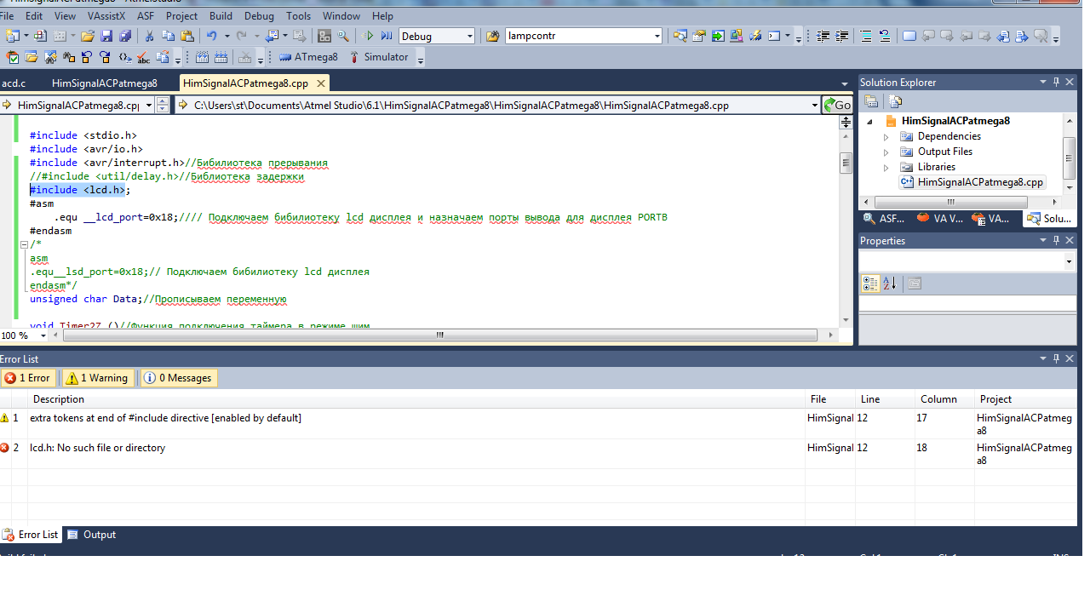Toggle the 0 Messages filter
The width and height of the screenshot is (1090, 613).
tap(178, 378)
